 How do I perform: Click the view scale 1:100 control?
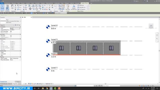click(x=25, y=84)
